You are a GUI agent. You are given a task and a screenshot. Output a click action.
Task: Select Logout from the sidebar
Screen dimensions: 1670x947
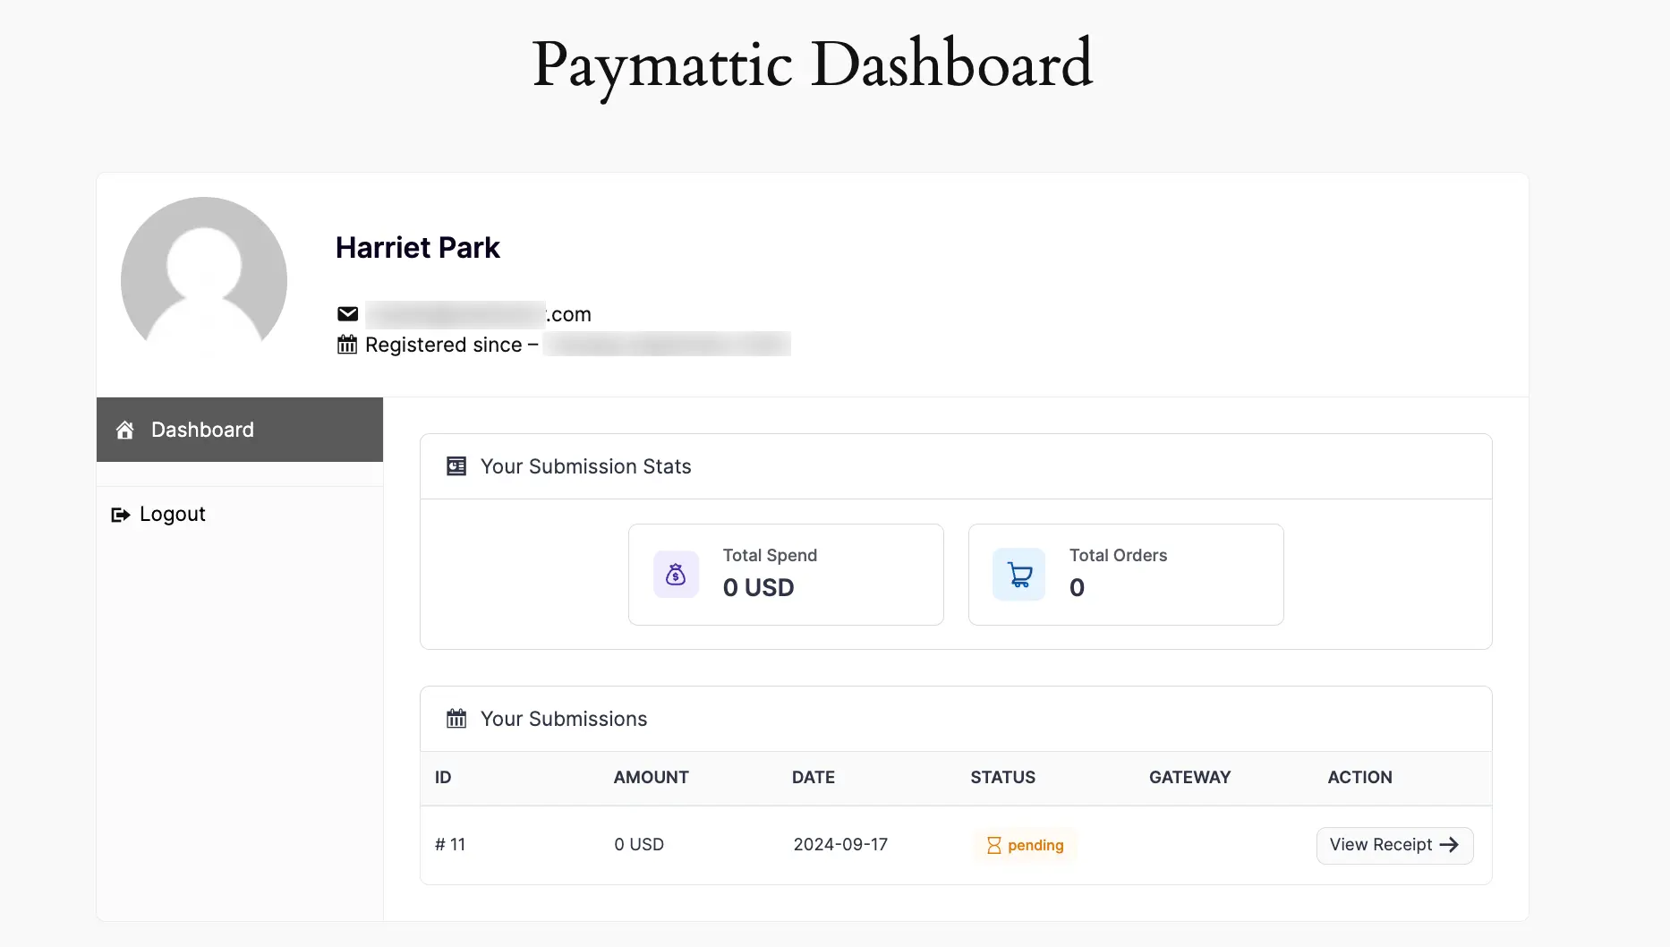coord(172,514)
